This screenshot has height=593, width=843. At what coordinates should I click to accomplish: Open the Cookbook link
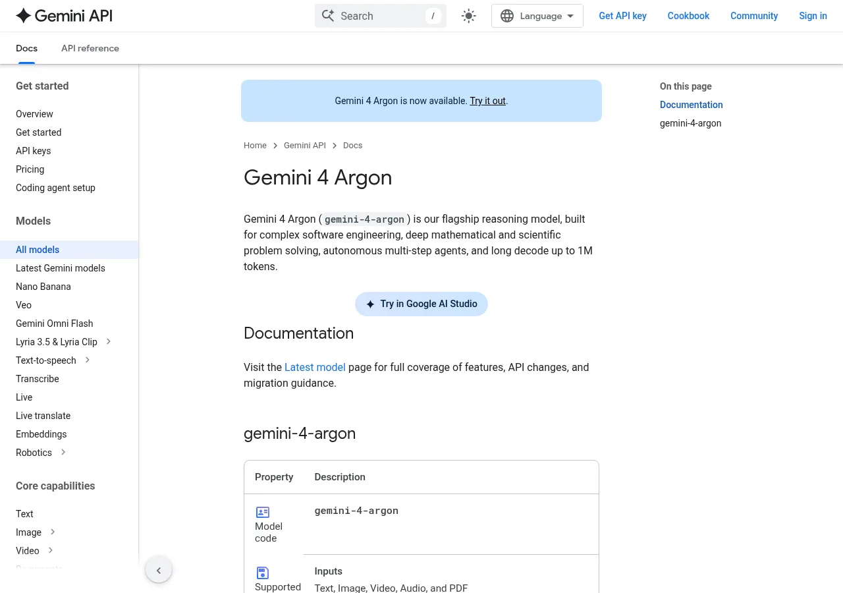coord(688,16)
